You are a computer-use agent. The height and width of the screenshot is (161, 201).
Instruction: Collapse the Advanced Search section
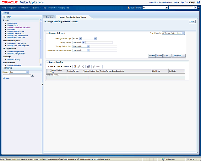tap(47, 33)
